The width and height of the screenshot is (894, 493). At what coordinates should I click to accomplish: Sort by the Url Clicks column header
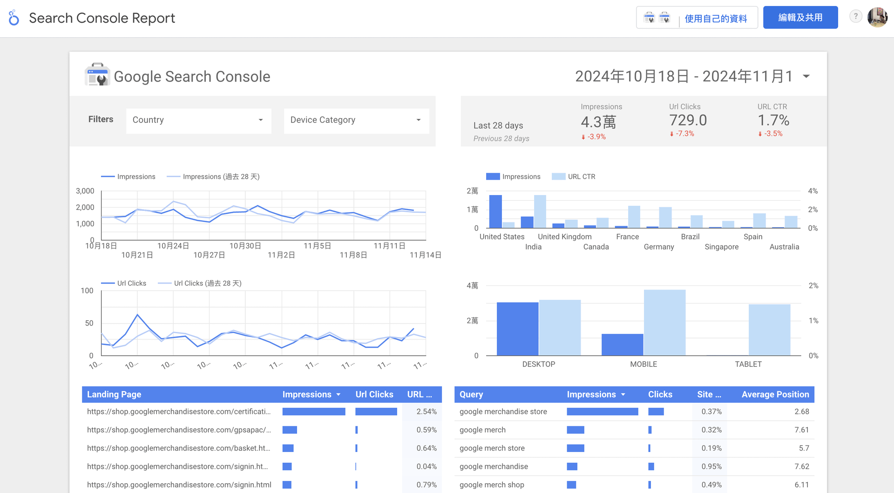pos(374,395)
